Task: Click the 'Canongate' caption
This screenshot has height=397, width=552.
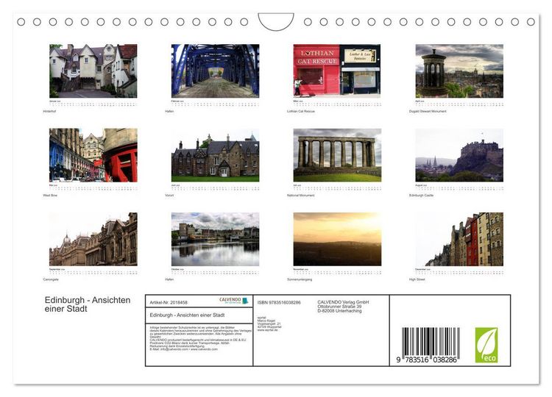Action: click(51, 279)
